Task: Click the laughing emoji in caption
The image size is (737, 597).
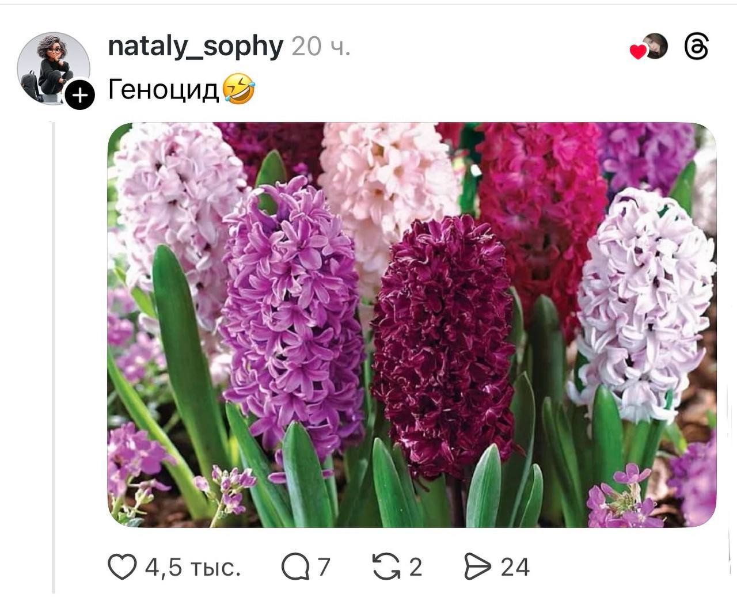Action: (239, 89)
